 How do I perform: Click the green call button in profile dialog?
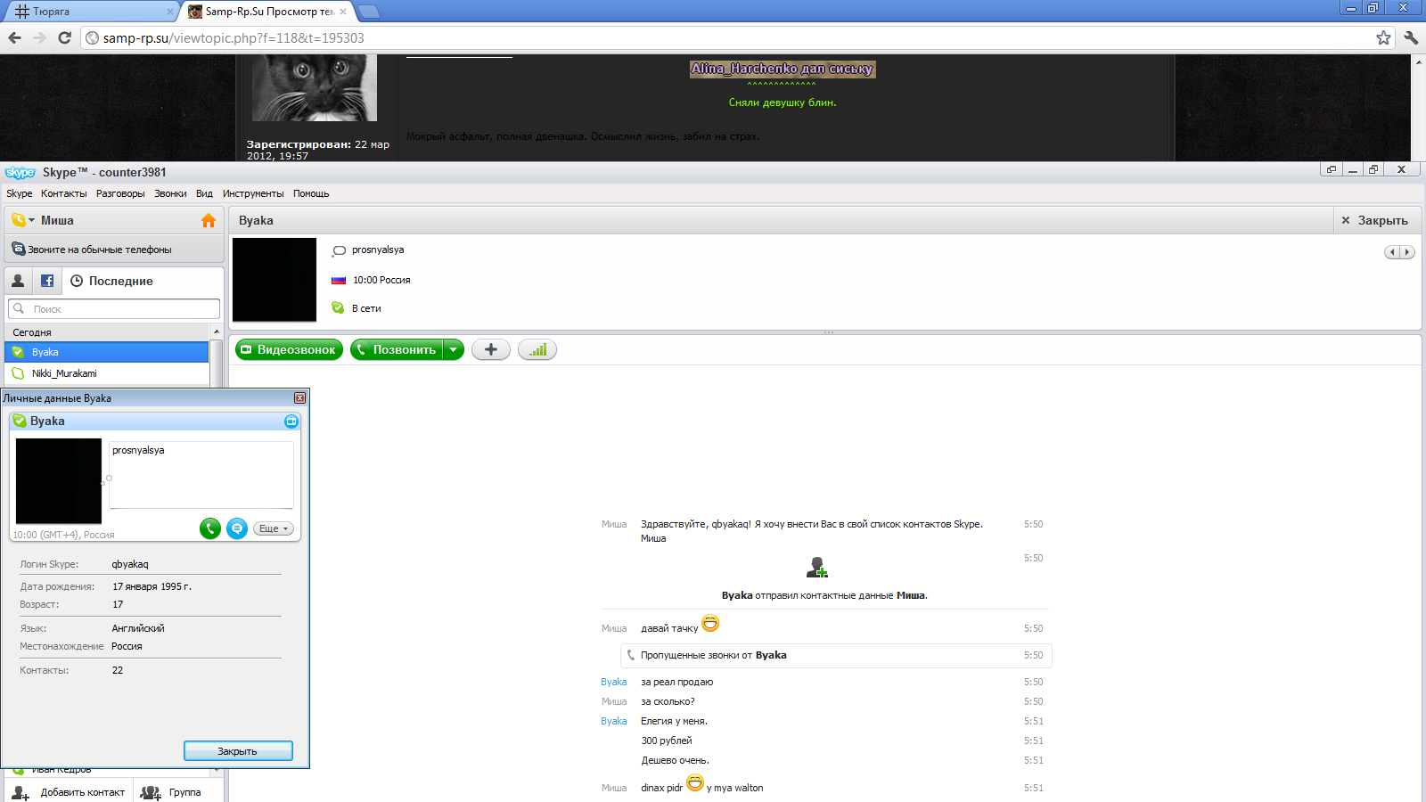click(x=210, y=528)
